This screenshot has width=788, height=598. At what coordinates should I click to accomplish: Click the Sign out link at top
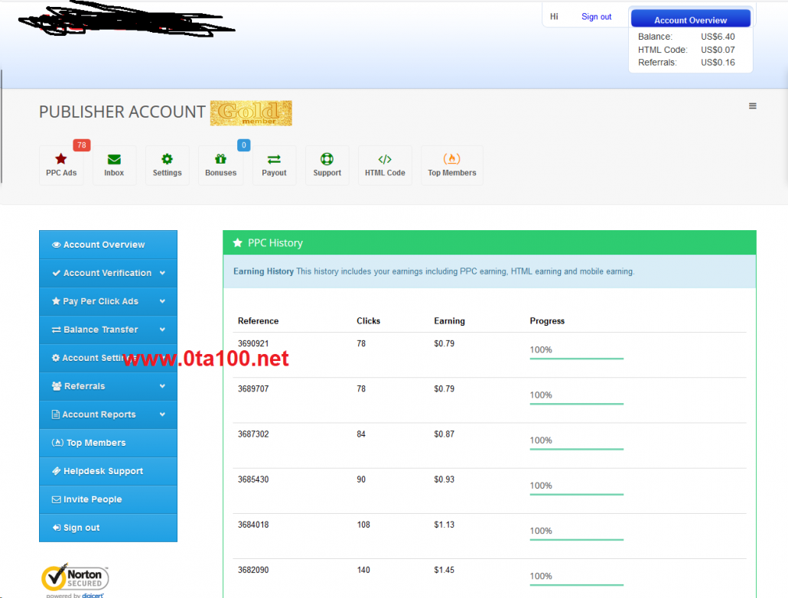596,17
